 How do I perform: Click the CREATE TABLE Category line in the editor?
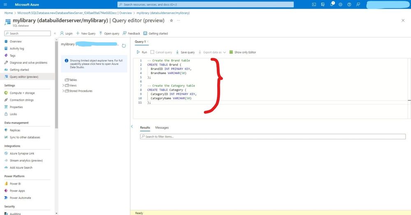(167, 90)
